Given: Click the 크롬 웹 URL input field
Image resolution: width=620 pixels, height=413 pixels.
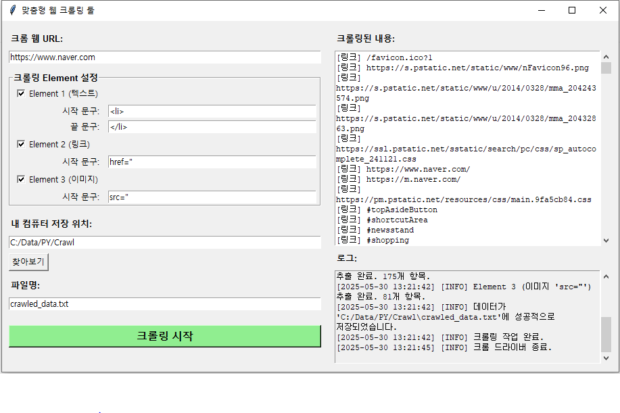Looking at the screenshot, I should point(165,57).
